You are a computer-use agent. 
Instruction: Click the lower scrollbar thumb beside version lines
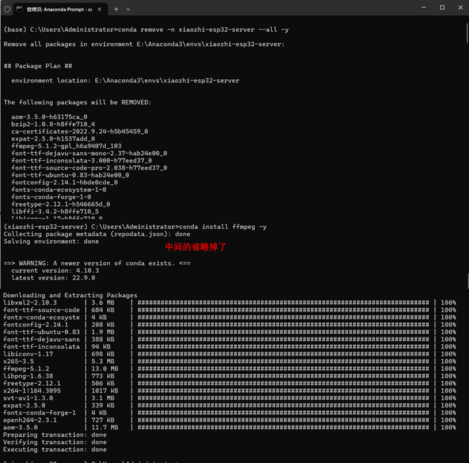468,281
